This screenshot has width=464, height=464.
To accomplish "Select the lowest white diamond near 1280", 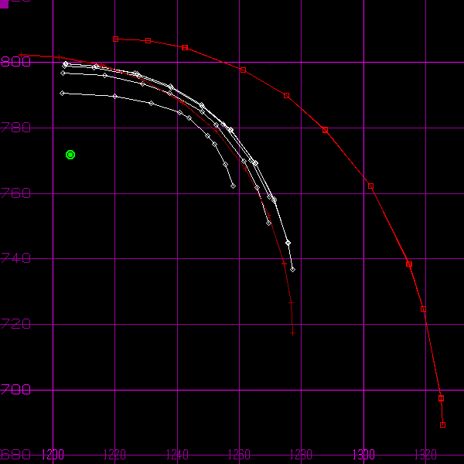I will pyautogui.click(x=292, y=269).
